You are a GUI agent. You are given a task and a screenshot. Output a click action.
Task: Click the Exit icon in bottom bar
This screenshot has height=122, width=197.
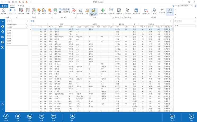[x=191, y=116]
